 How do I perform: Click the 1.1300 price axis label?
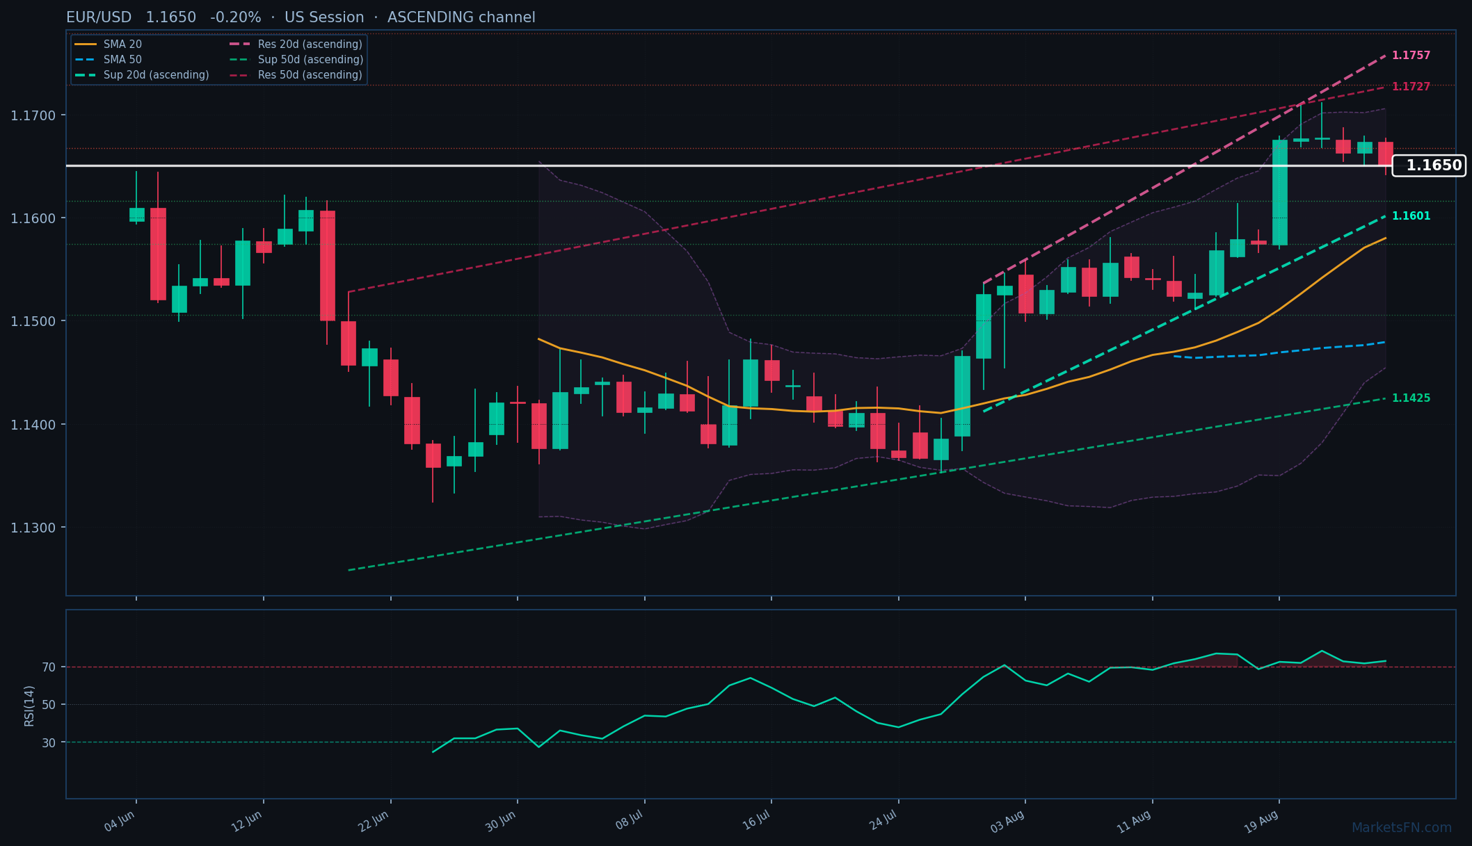33,528
